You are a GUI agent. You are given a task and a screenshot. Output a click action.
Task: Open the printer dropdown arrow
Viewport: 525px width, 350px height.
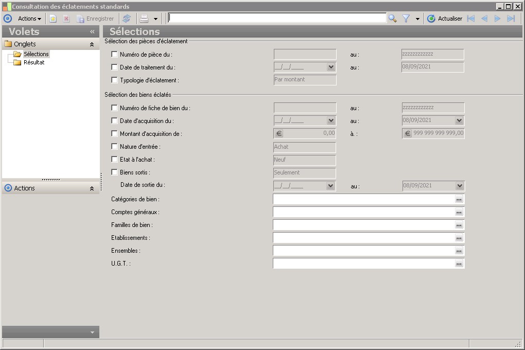(155, 19)
